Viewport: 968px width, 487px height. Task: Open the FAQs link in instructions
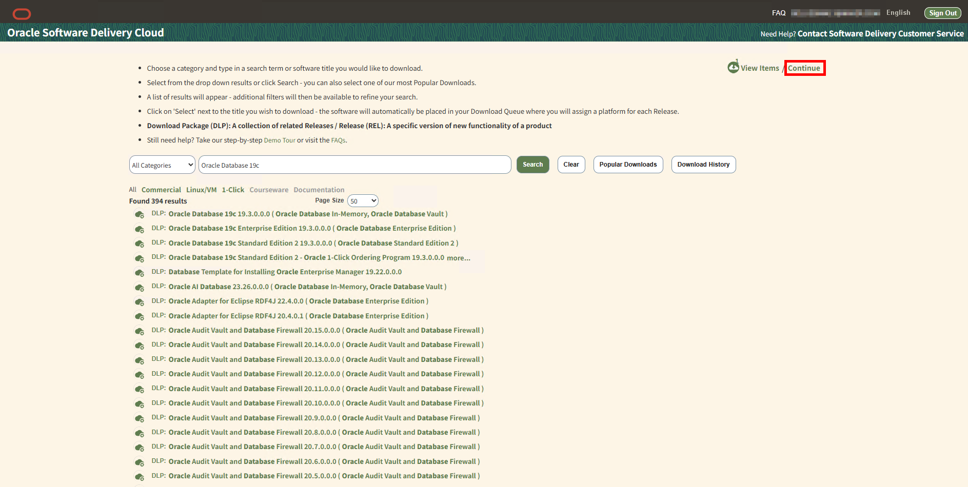coord(338,140)
